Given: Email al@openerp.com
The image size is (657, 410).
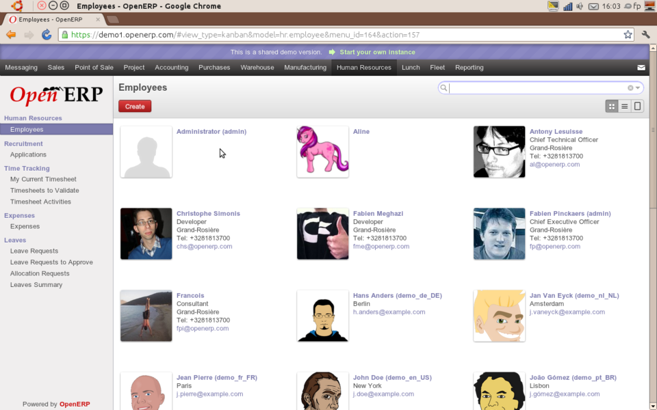Looking at the screenshot, I should 555,165.
